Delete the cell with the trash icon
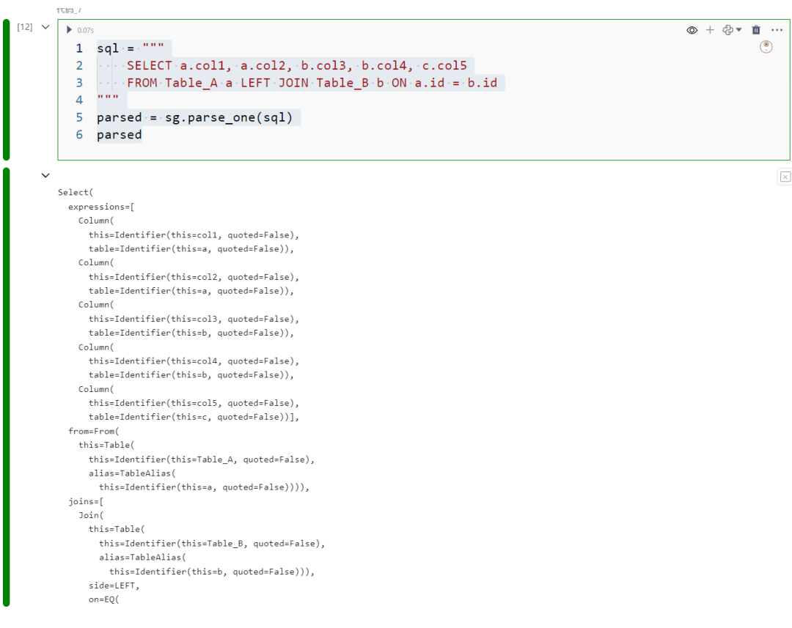The height and width of the screenshot is (628, 792). (x=756, y=30)
